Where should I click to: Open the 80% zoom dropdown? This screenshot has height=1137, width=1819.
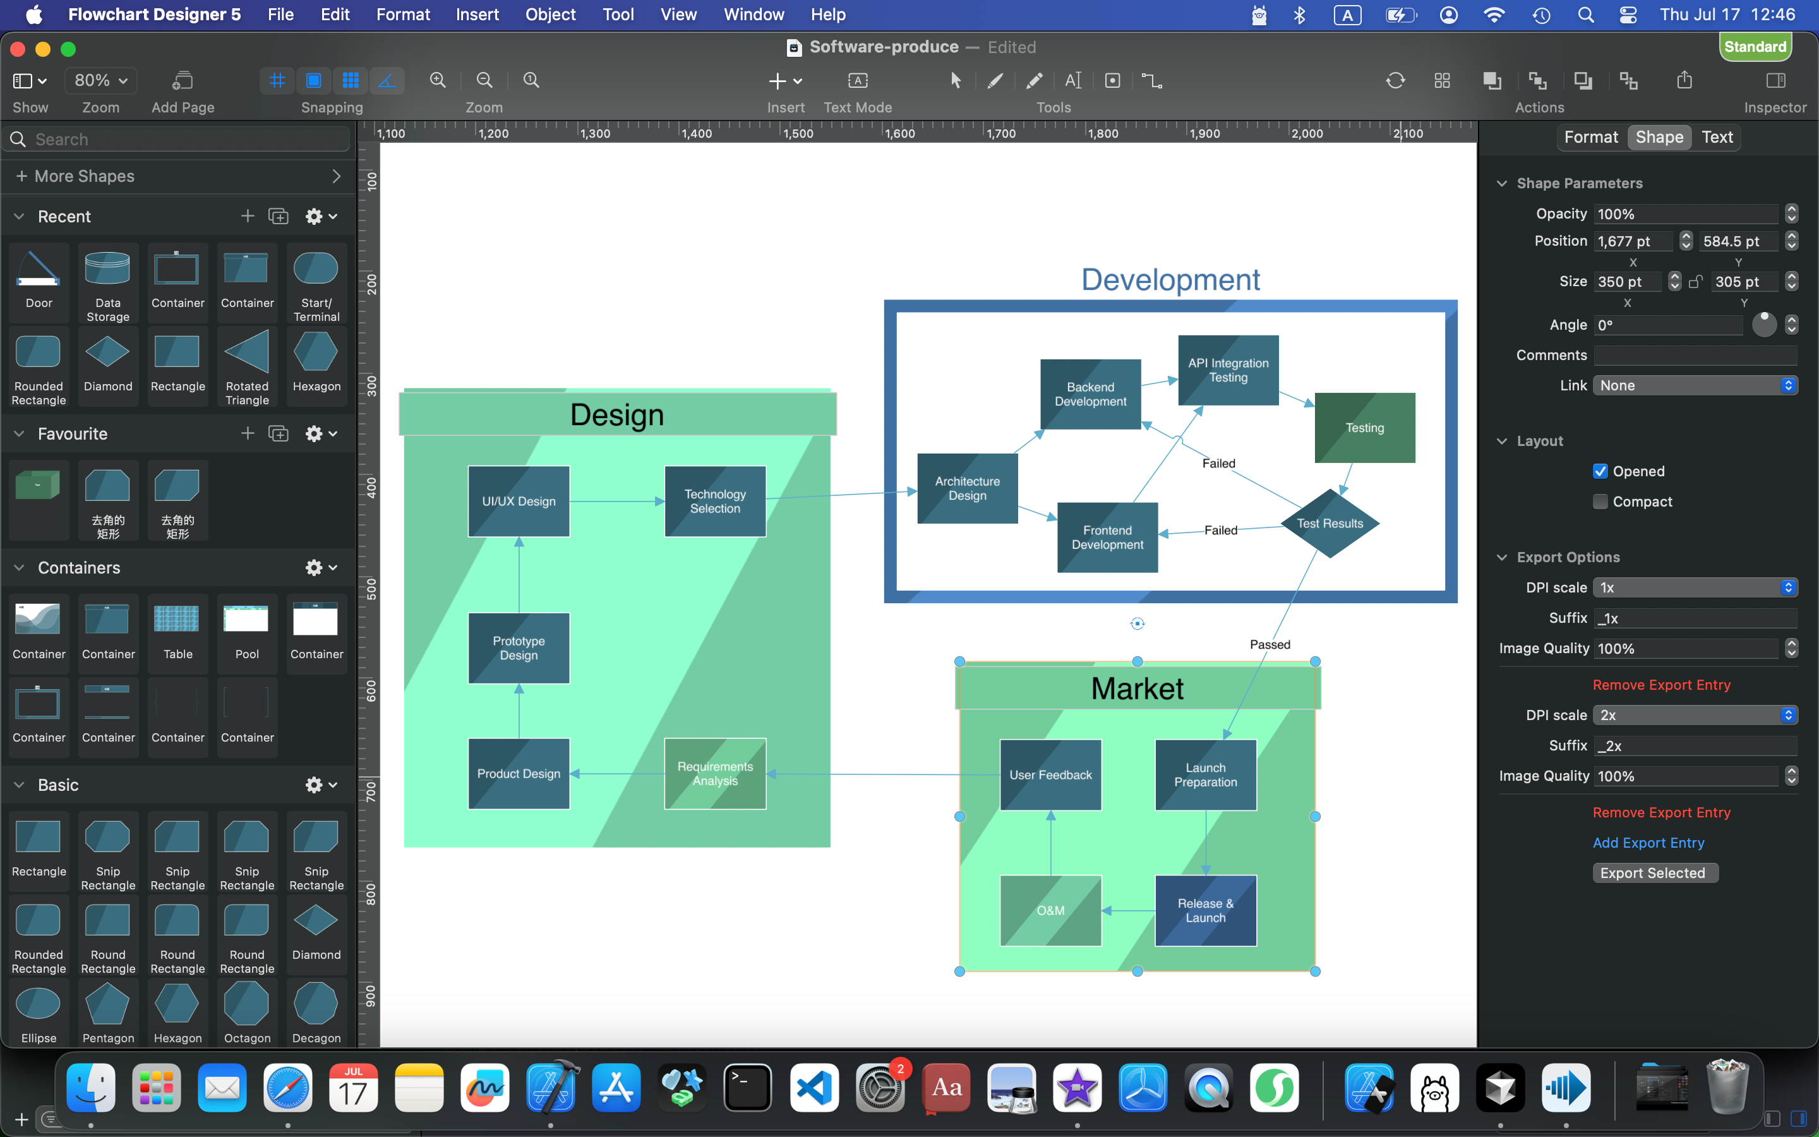click(100, 80)
